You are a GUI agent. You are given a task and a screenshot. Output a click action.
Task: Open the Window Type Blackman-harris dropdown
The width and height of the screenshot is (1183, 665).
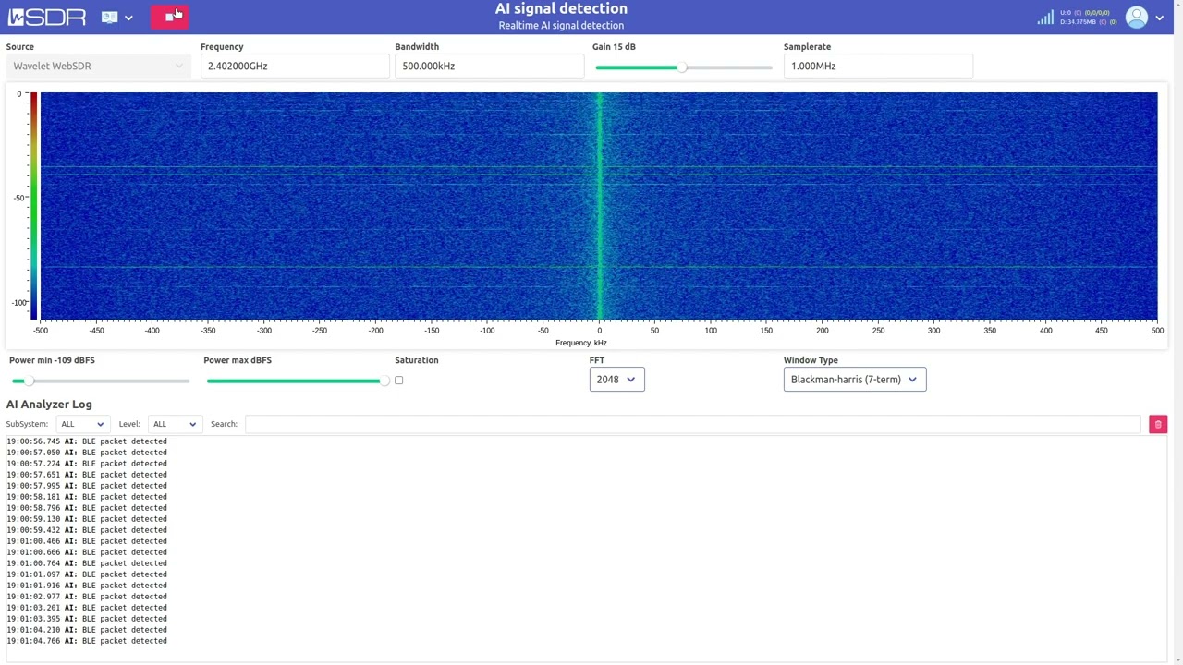pos(854,379)
